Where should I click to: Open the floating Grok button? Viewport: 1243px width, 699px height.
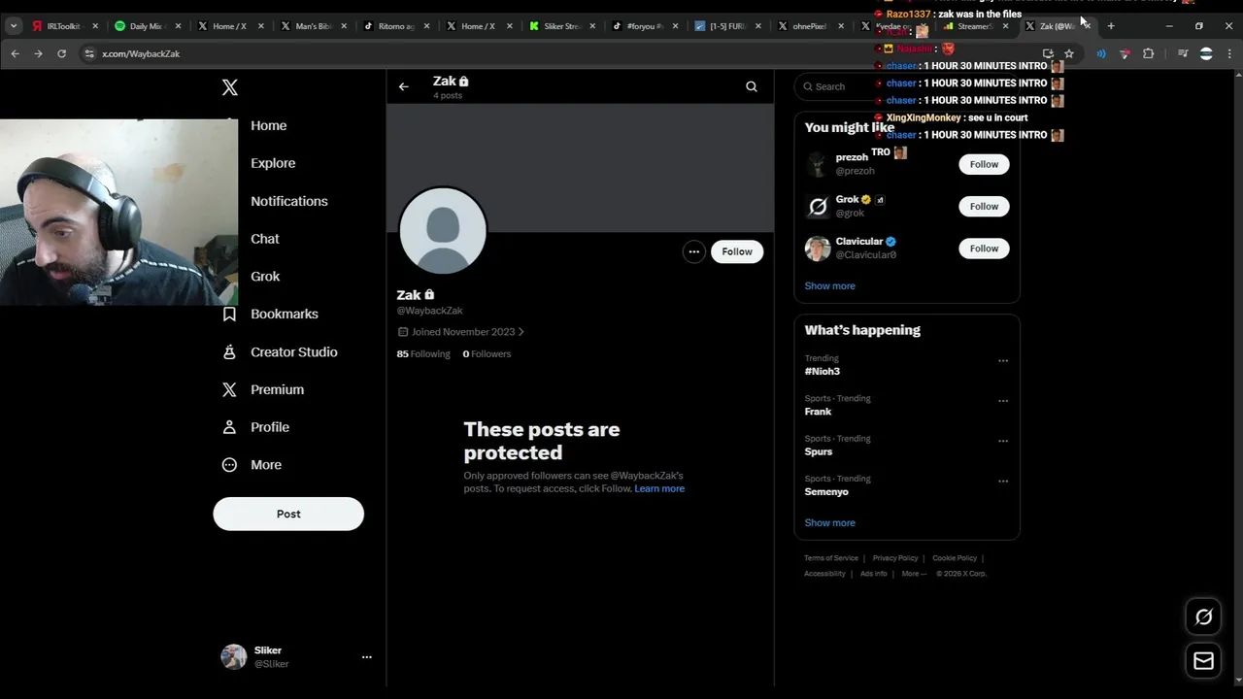pyautogui.click(x=1203, y=616)
